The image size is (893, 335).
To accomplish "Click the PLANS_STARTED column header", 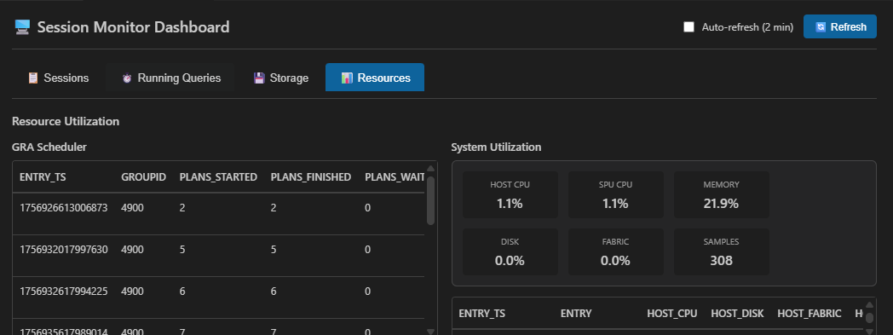I will coord(218,177).
